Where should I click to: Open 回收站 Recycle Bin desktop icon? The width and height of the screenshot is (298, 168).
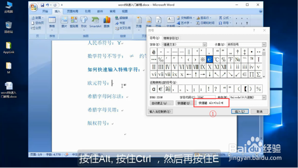pos(9,27)
